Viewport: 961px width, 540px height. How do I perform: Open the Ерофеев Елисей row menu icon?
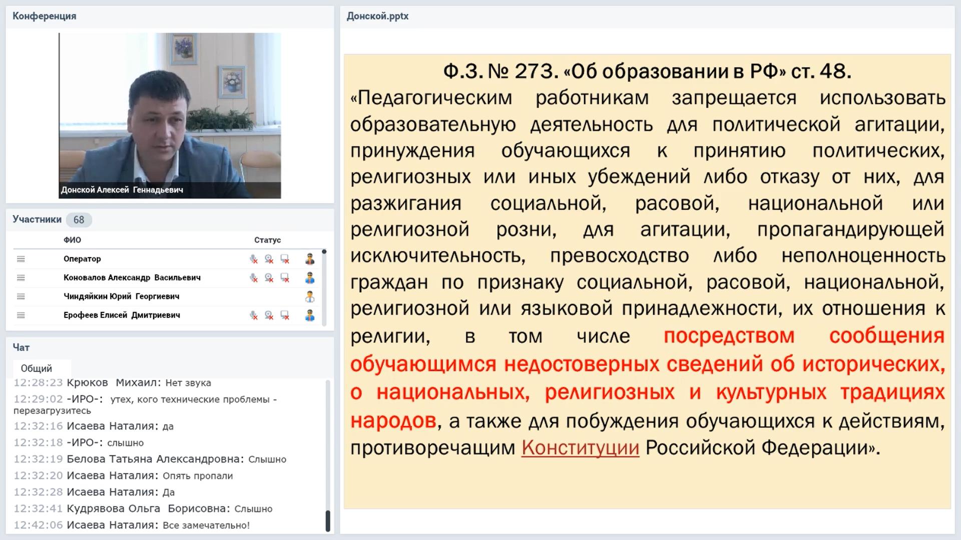(x=21, y=315)
